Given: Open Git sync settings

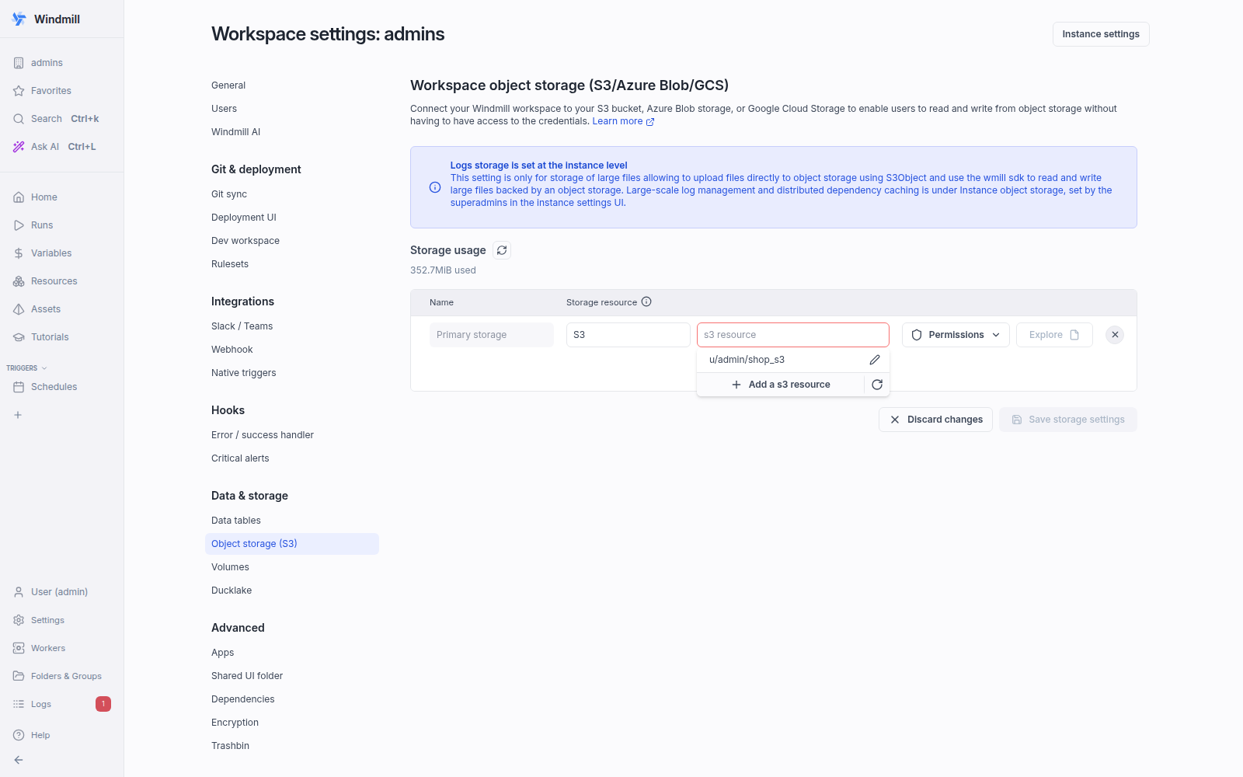Looking at the screenshot, I should [229, 194].
